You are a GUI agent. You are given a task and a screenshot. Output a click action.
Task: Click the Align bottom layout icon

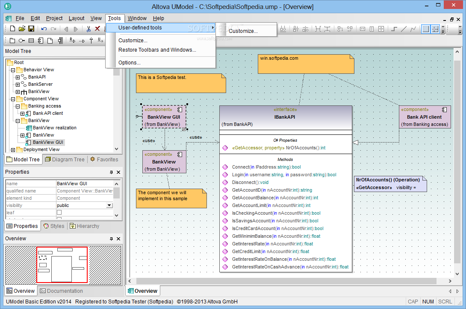pyautogui.click(x=283, y=29)
